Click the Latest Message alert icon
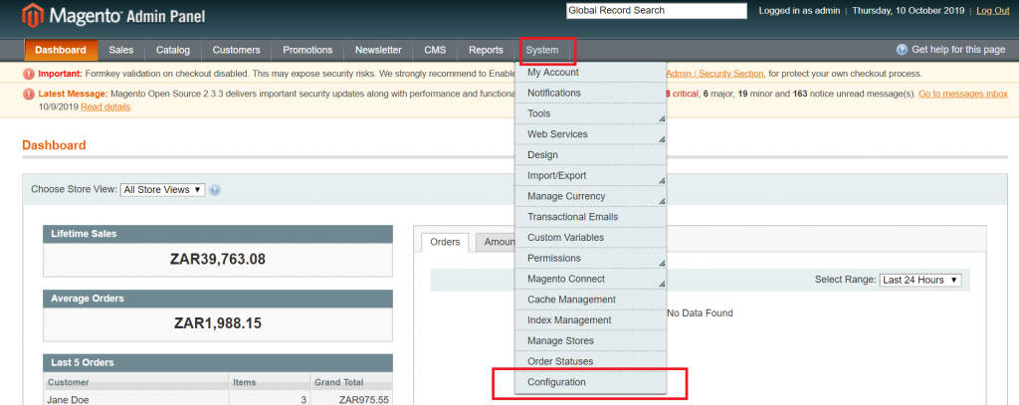Screen dimensions: 1019x405 (x=29, y=95)
